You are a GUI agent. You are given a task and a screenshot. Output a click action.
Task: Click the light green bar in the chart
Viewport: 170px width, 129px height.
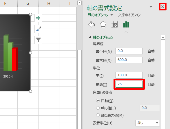pyautogui.click(x=10, y=57)
